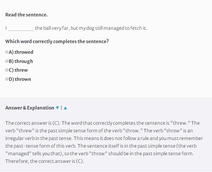Viewport: 212px width, 172px height.
Task: Click the sentence about the dog fetching
Action: (x=76, y=28)
